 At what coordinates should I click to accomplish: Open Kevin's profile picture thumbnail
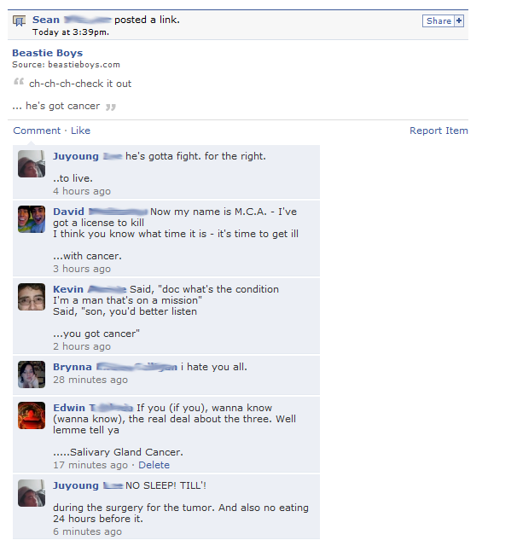pos(32,297)
